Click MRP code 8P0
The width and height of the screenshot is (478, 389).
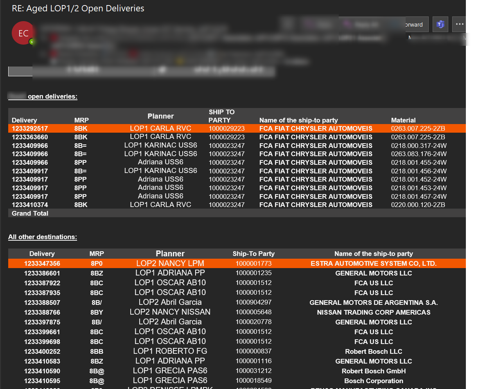97,263
